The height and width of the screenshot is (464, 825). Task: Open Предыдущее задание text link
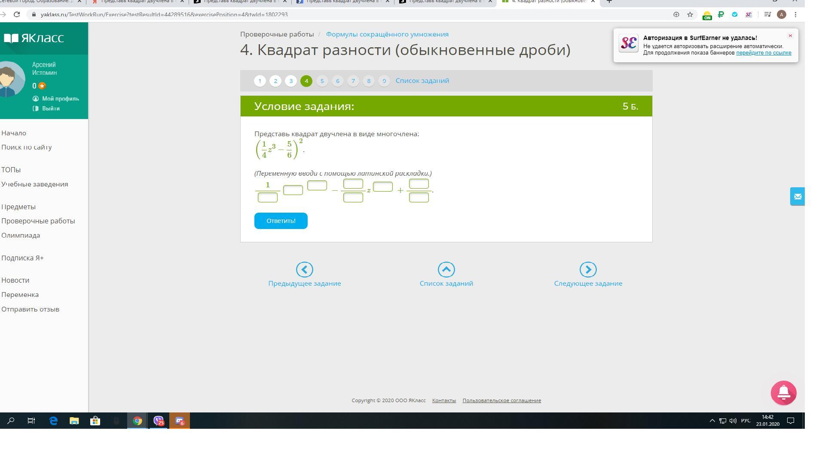pyautogui.click(x=305, y=284)
